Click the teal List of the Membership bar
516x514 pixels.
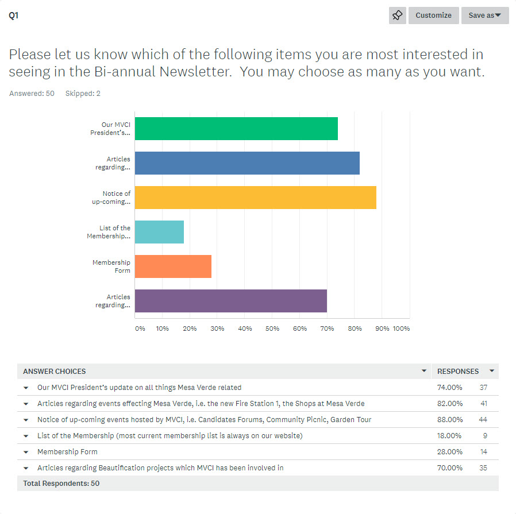pyautogui.click(x=159, y=232)
